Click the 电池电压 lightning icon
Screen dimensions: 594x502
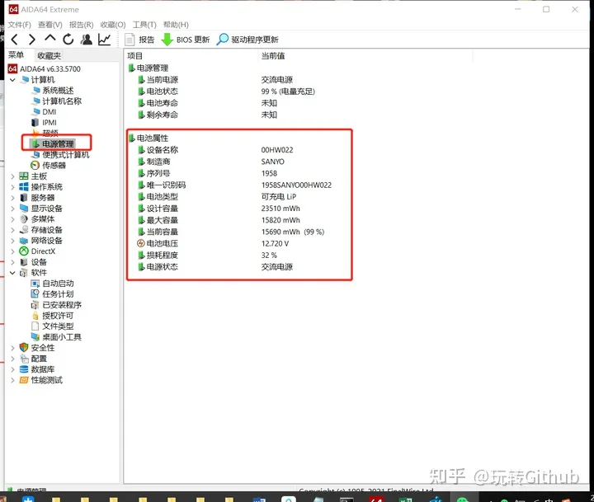(141, 243)
